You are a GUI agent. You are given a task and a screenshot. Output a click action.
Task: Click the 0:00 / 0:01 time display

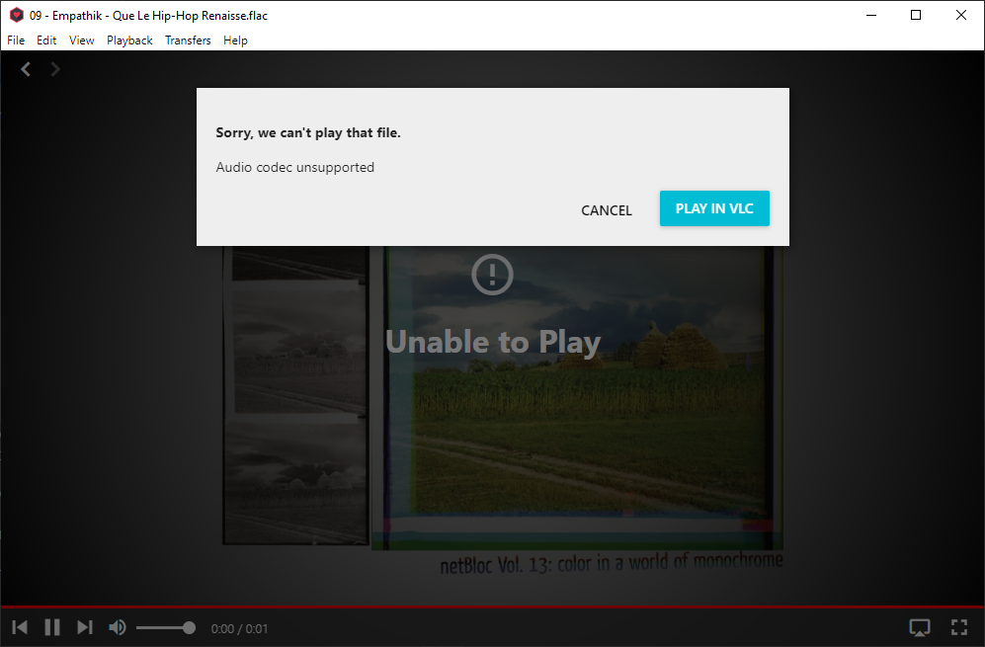tap(239, 629)
